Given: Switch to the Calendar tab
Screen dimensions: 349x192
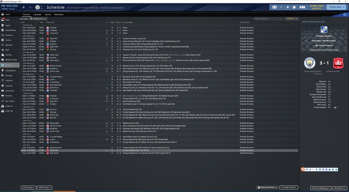Looking at the screenshot, I should (x=37, y=14).
